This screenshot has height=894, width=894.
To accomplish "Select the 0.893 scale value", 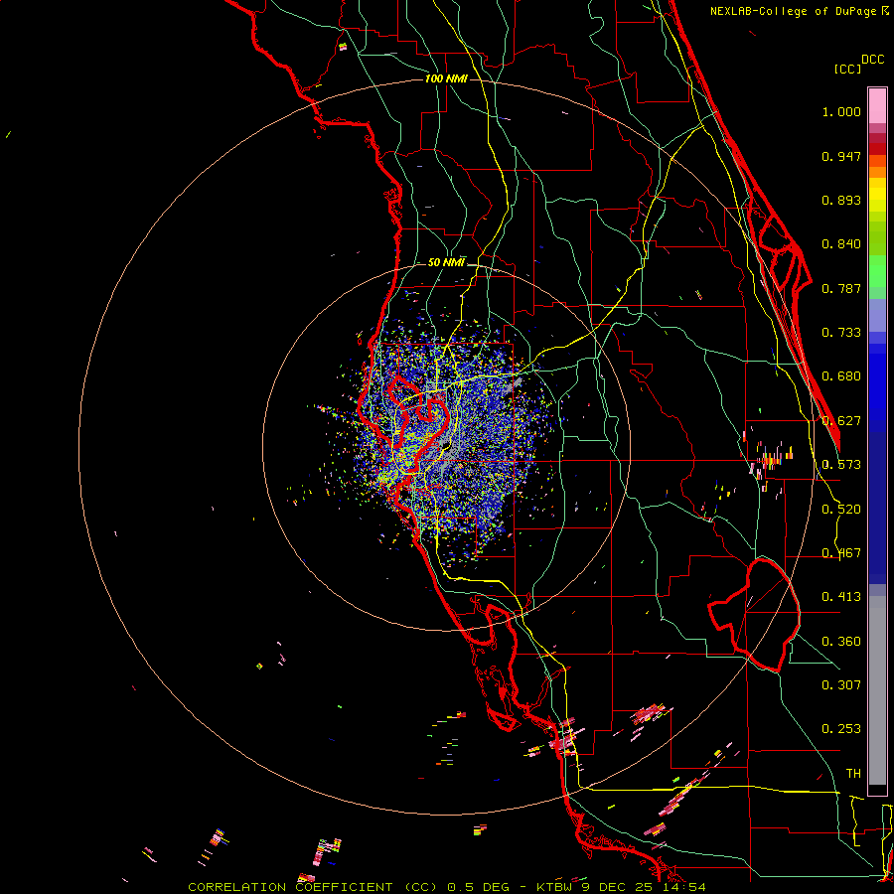I will pyautogui.click(x=841, y=200).
